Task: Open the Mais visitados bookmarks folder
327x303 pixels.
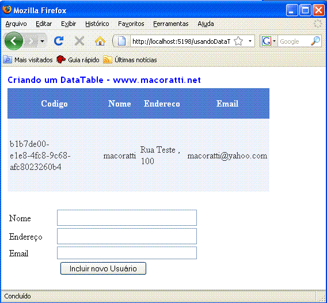Action: [x=28, y=60]
